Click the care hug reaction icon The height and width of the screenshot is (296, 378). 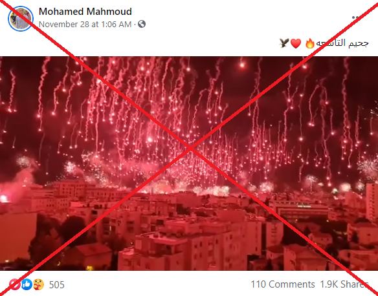39,284
